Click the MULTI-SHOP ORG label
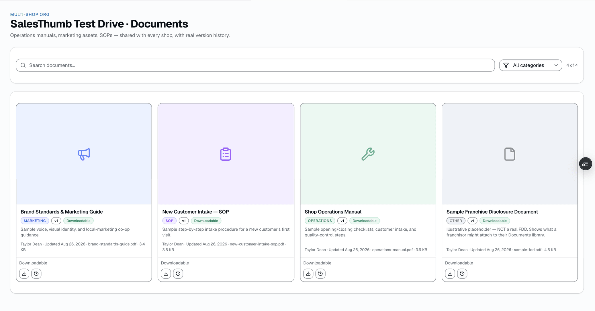This screenshot has height=311, width=595. coord(30,14)
